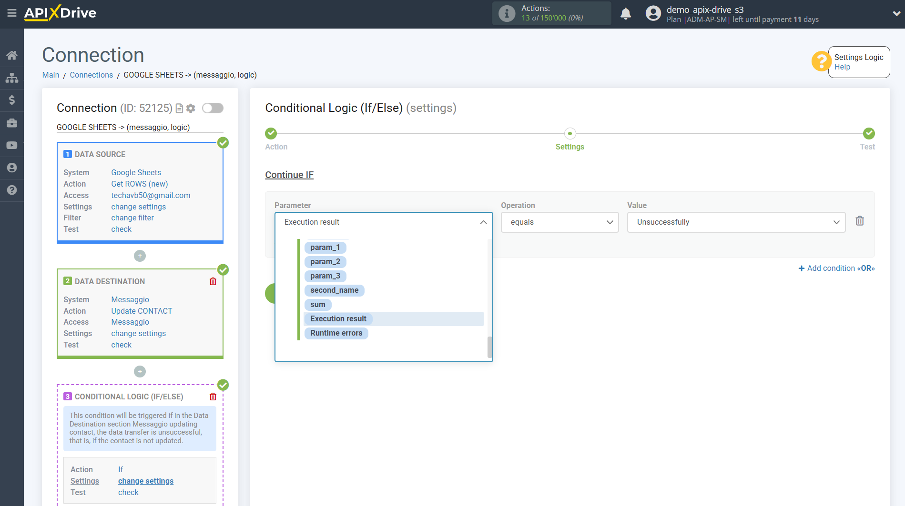Click change filter link

132,218
